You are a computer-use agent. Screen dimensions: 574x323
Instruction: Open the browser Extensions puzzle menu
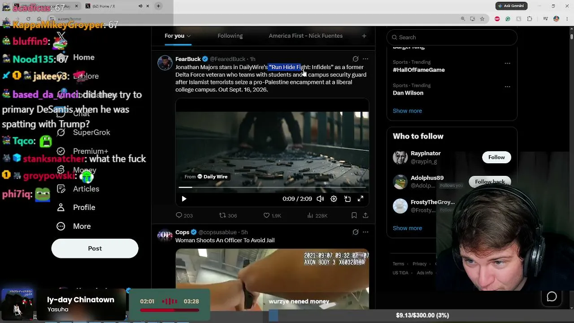530,19
